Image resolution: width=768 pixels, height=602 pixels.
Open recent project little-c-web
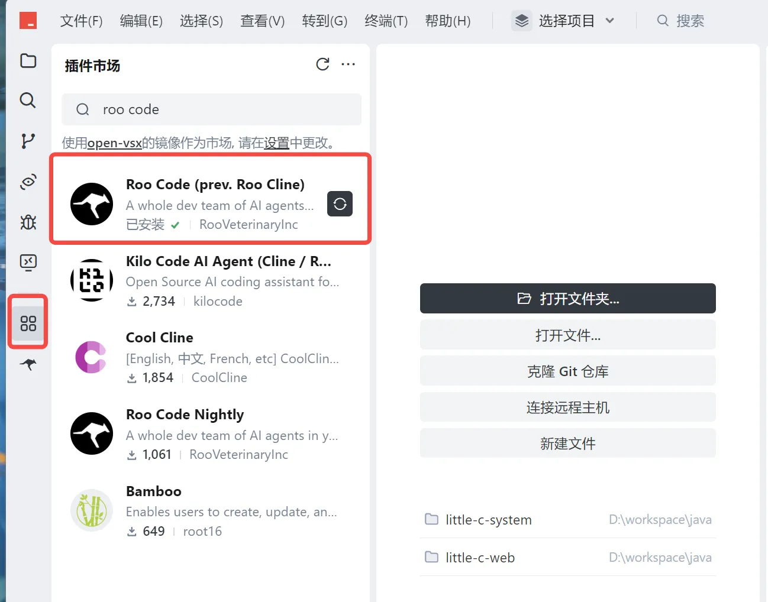[x=567, y=557]
